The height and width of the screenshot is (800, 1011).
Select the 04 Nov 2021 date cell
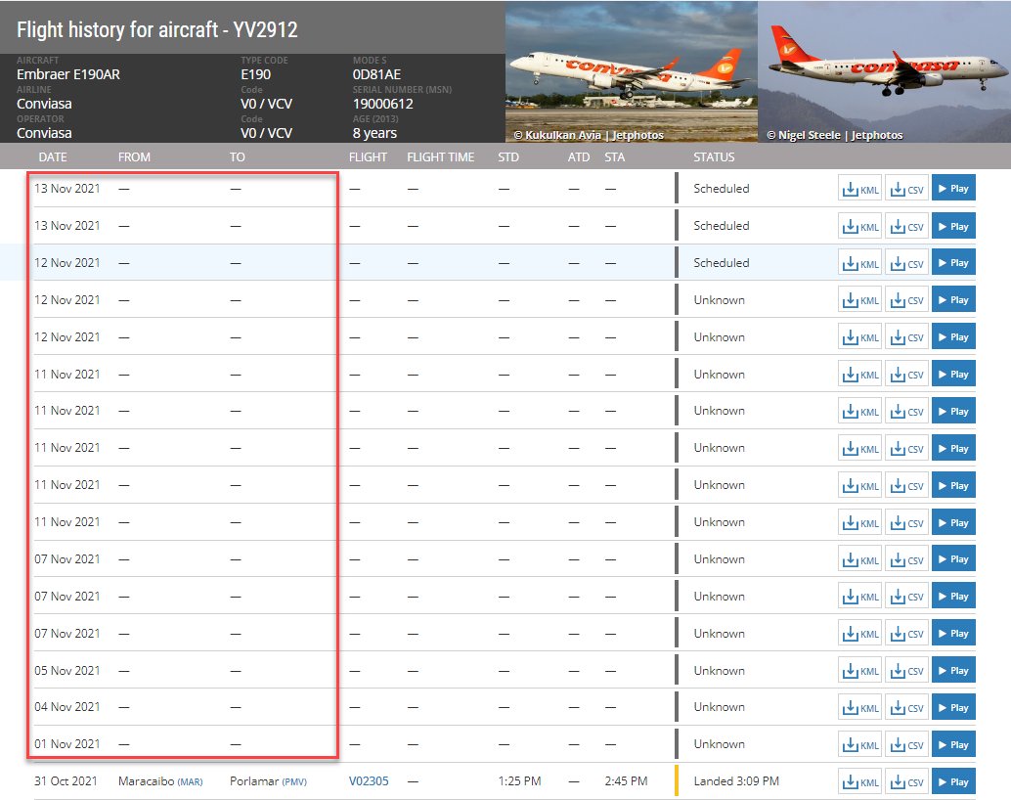tap(67, 707)
